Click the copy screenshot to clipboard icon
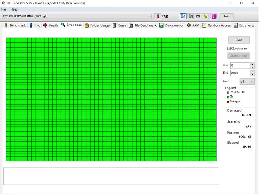 pos(191,16)
